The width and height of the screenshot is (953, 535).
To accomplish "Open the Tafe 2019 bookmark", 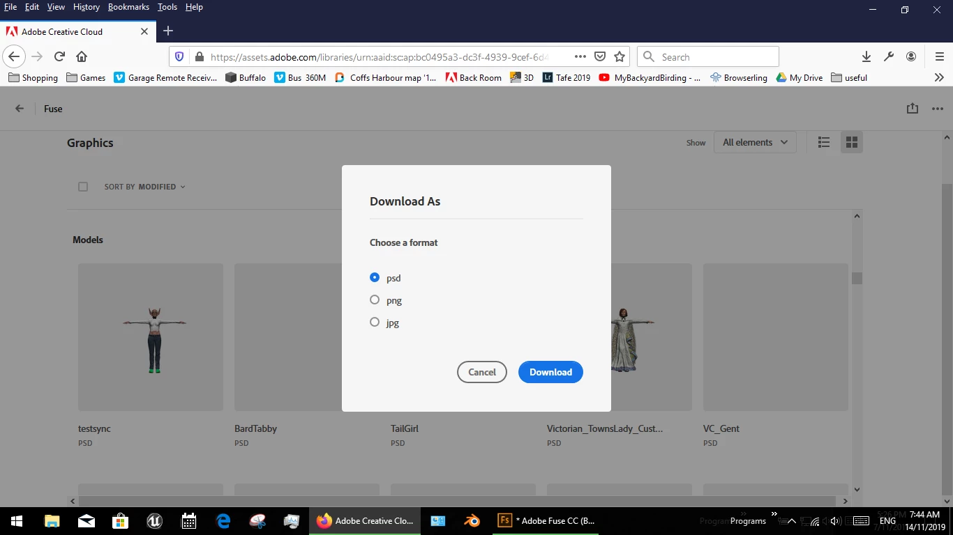I will [566, 77].
